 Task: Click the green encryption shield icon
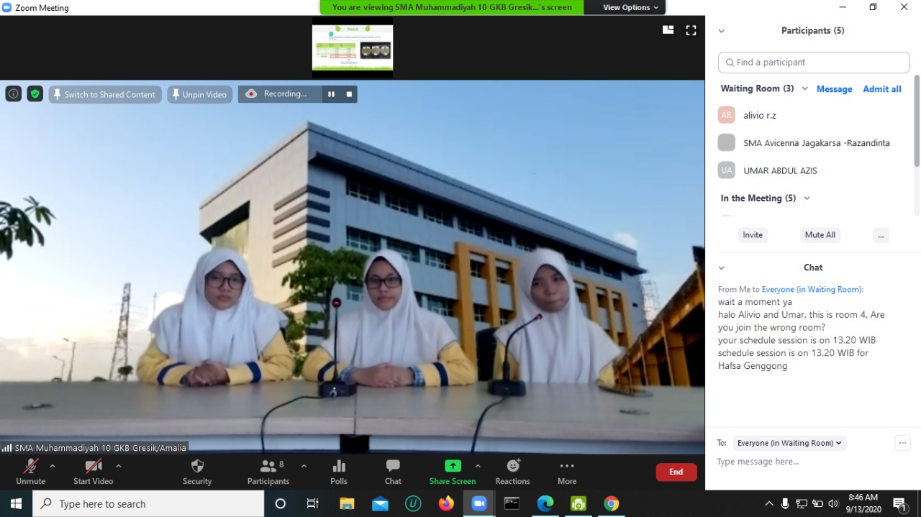[x=35, y=94]
